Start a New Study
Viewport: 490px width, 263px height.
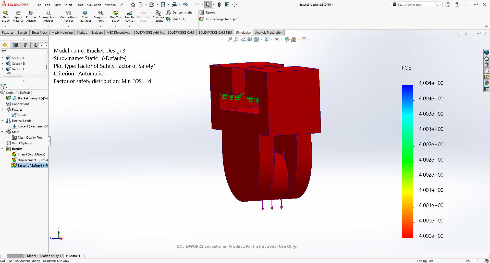click(x=6, y=17)
